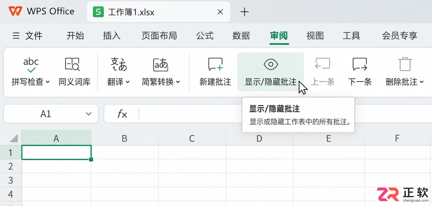This screenshot has width=432, height=206.
Task: Expand the 翻译 dropdown
Action: (128, 82)
